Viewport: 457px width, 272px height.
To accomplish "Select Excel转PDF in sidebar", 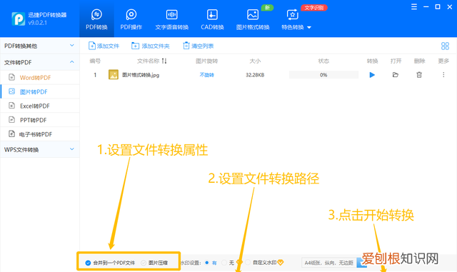I will [x=40, y=106].
